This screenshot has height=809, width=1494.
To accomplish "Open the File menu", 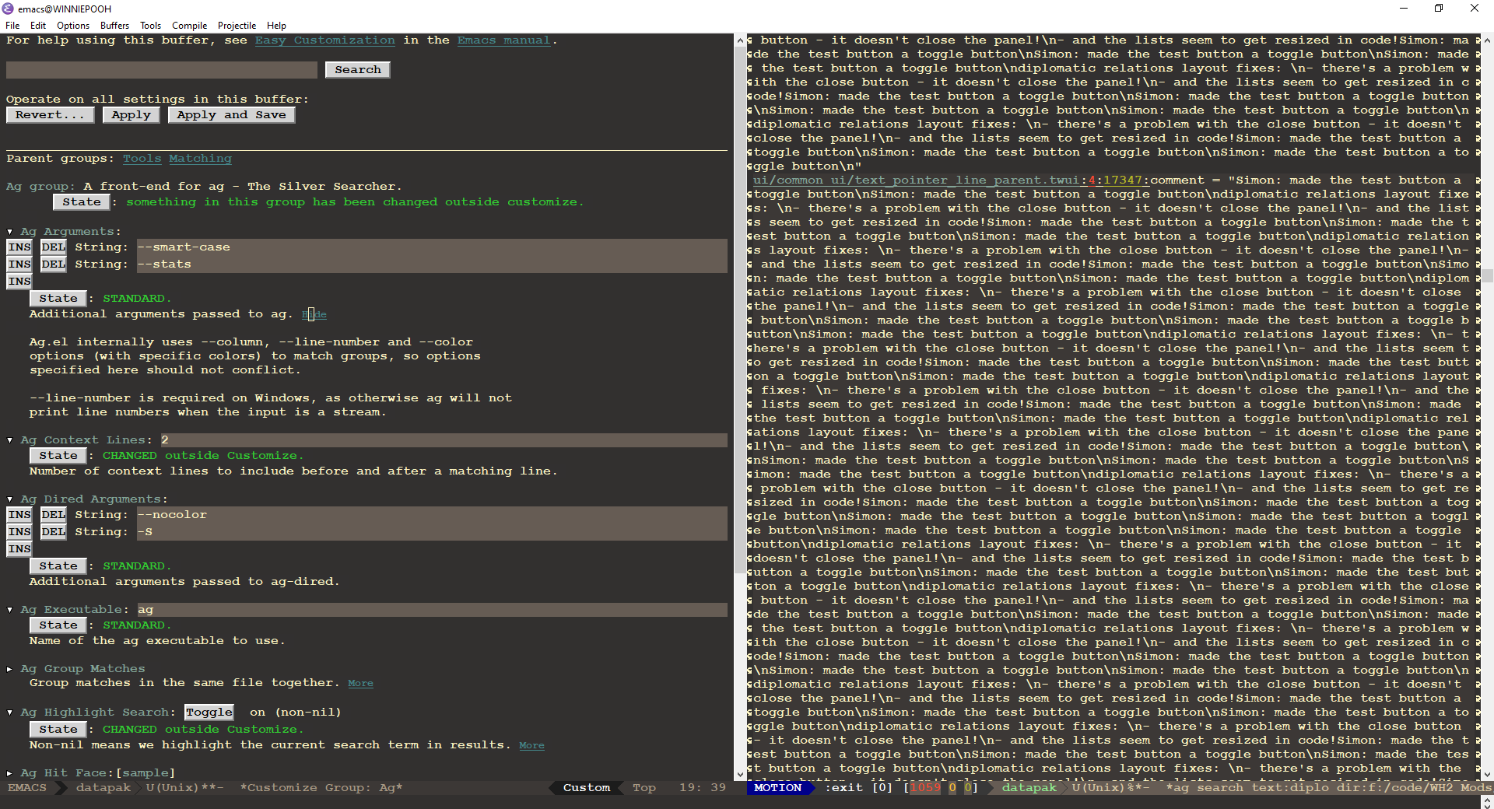I will pos(12,26).
